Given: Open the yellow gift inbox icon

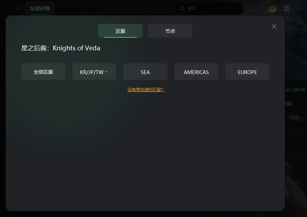Looking at the screenshot, I should coord(272,8).
